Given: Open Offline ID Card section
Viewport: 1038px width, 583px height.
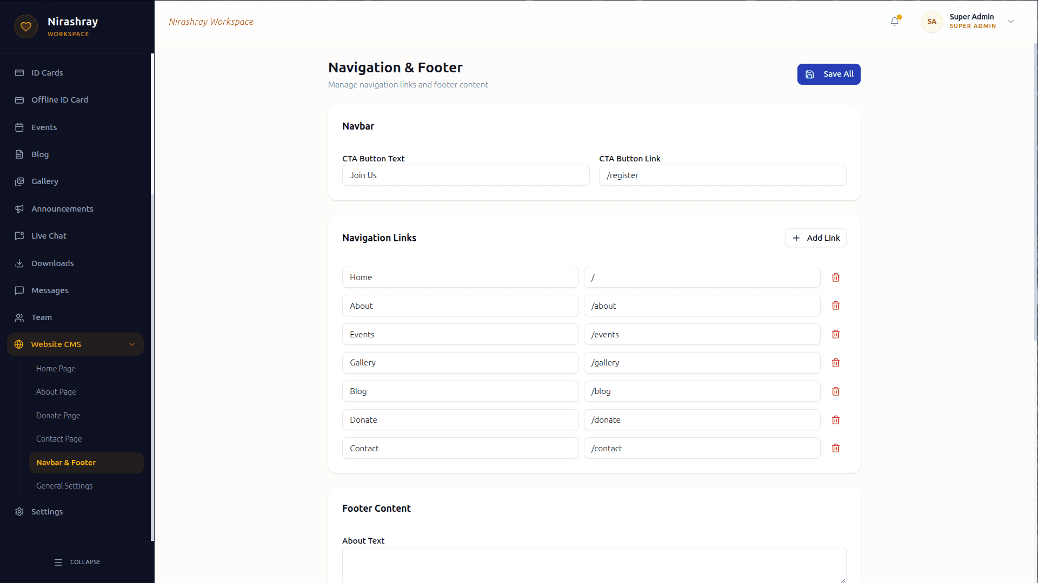Looking at the screenshot, I should click(76, 100).
